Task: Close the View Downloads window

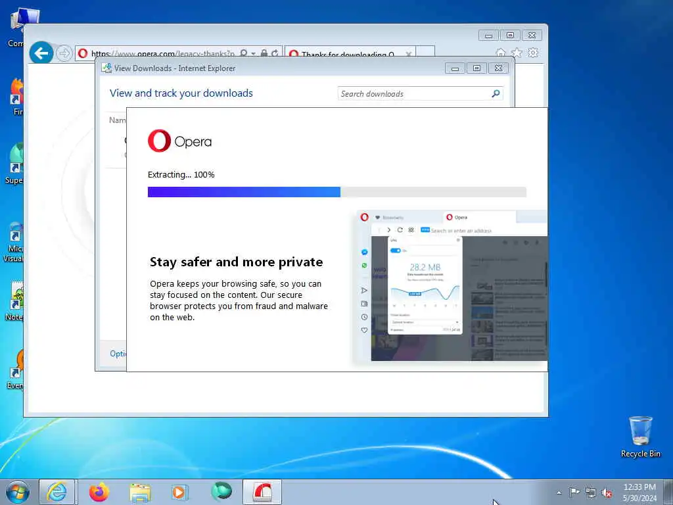Action: (x=498, y=68)
